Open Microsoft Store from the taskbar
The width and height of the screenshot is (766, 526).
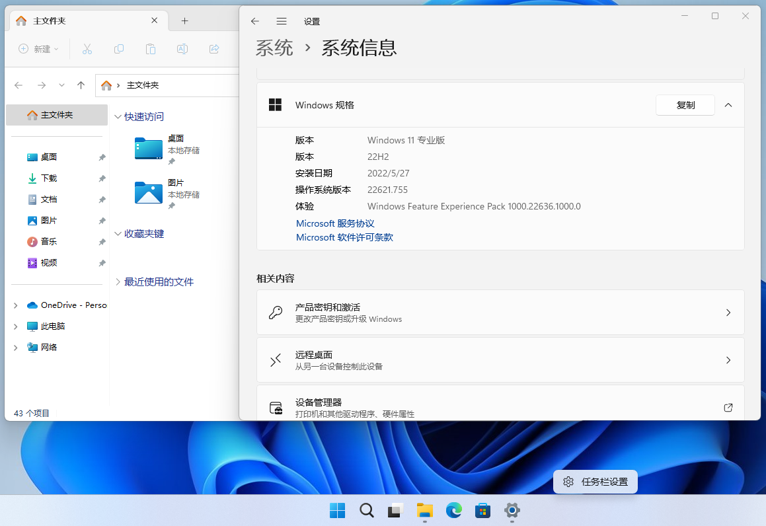(482, 510)
